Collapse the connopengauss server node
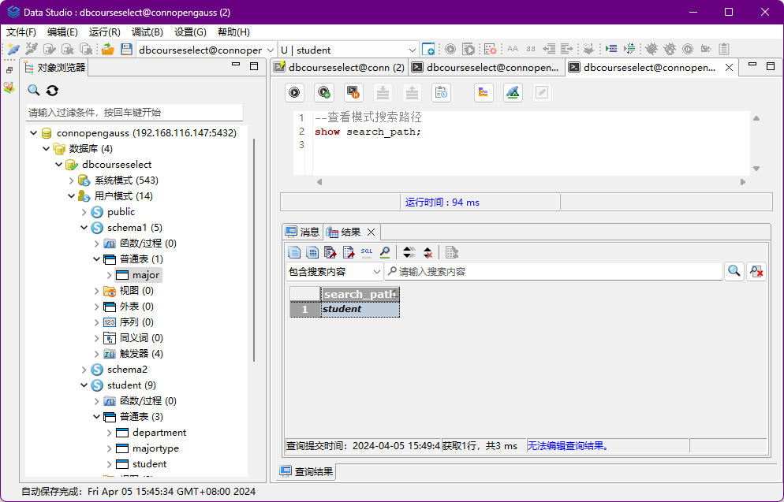Viewport: 784px width, 502px height. tap(33, 133)
